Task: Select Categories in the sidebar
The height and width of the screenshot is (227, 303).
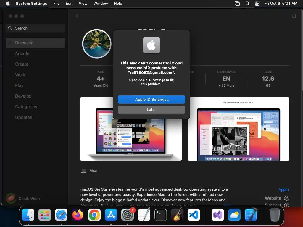Action: 35,106
